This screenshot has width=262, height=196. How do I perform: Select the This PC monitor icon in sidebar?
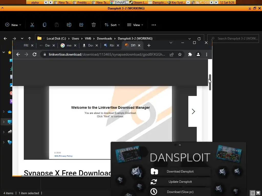pyautogui.click(x=10, y=122)
